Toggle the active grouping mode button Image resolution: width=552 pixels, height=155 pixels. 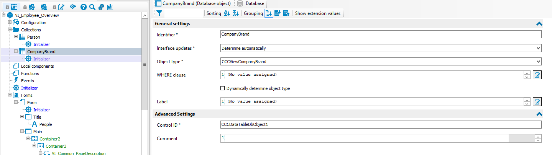(x=269, y=13)
